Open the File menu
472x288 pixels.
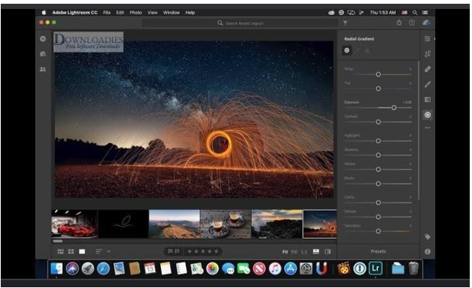pos(106,12)
